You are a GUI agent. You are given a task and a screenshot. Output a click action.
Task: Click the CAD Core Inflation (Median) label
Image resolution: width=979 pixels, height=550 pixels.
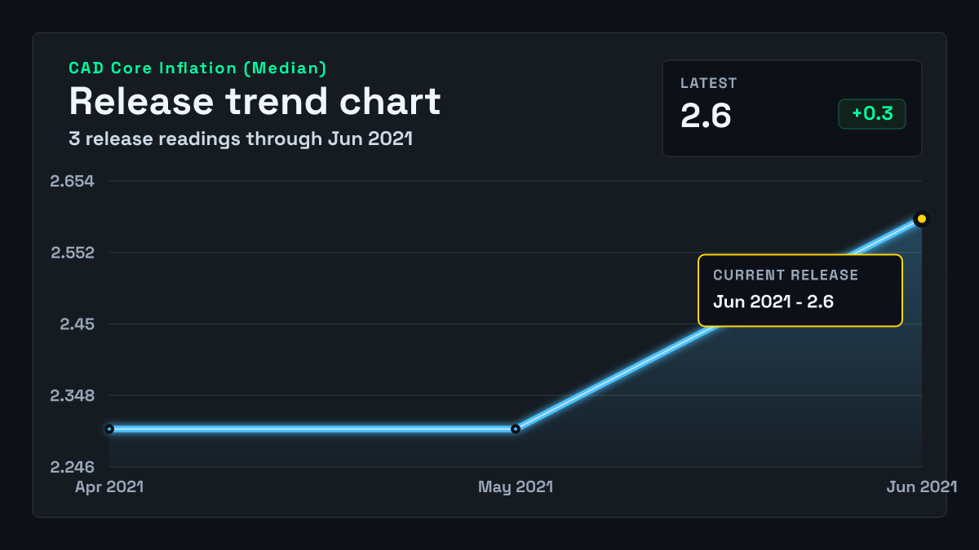[x=197, y=68]
